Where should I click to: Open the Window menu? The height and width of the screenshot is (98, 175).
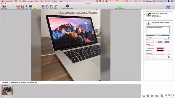click(x=54, y=1)
